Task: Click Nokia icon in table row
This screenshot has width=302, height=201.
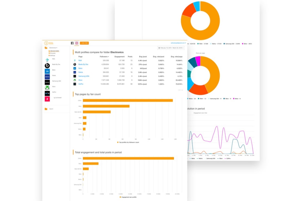Action: click(75, 72)
